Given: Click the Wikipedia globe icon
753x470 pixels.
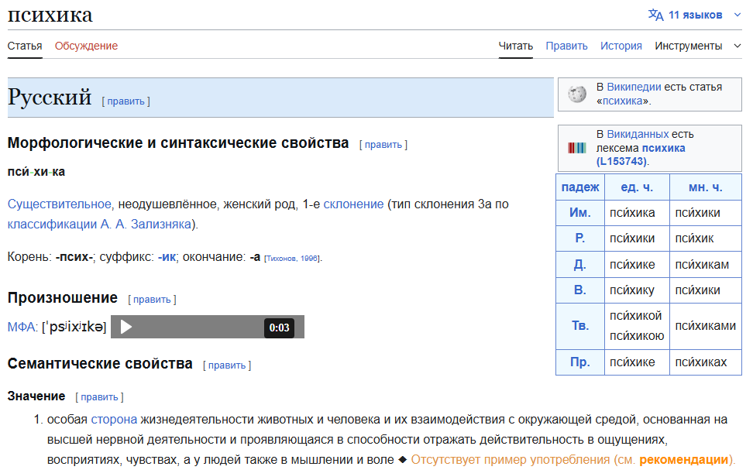Looking at the screenshot, I should click(x=576, y=94).
